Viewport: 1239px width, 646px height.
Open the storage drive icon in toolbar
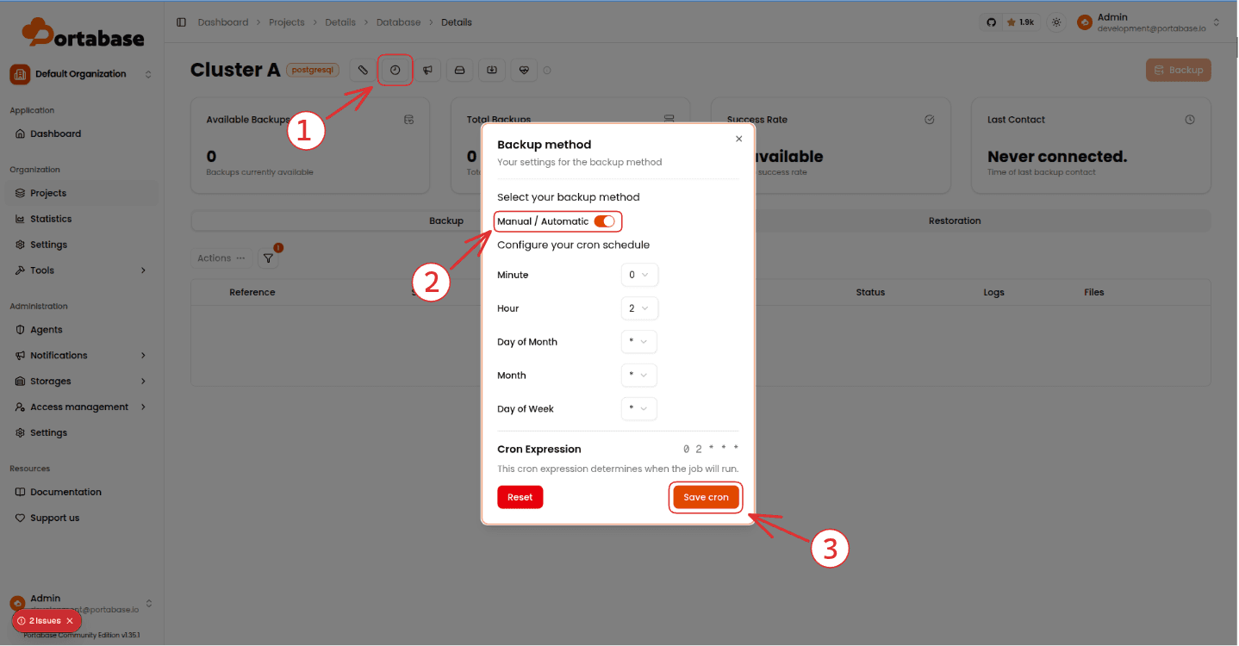(x=460, y=70)
